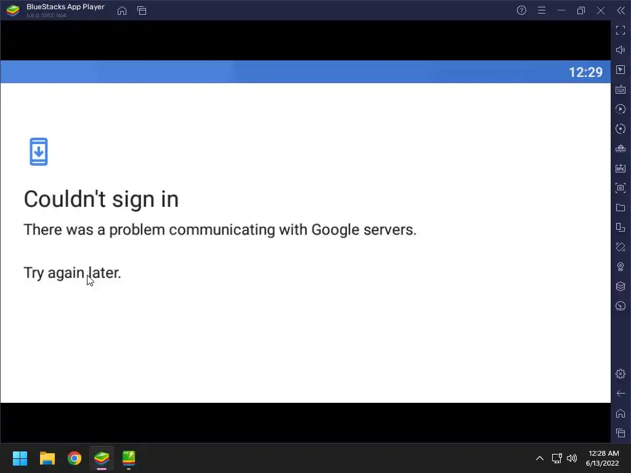Toggle eco mode speedometer icon
The height and width of the screenshot is (473, 631).
coord(621,306)
